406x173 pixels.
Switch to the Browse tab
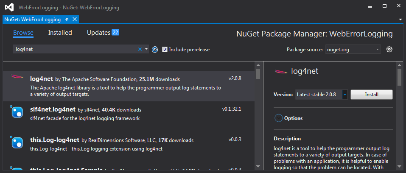[23, 33]
